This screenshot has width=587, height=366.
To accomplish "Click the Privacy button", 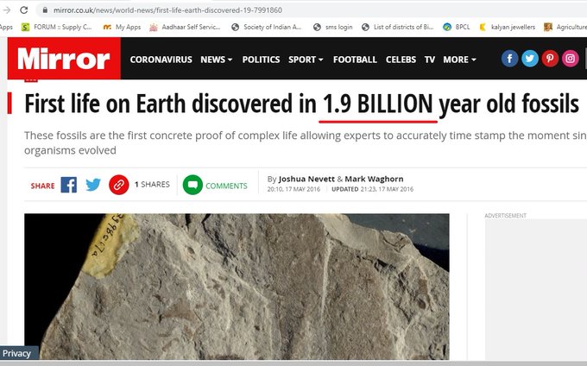I will click(x=17, y=353).
